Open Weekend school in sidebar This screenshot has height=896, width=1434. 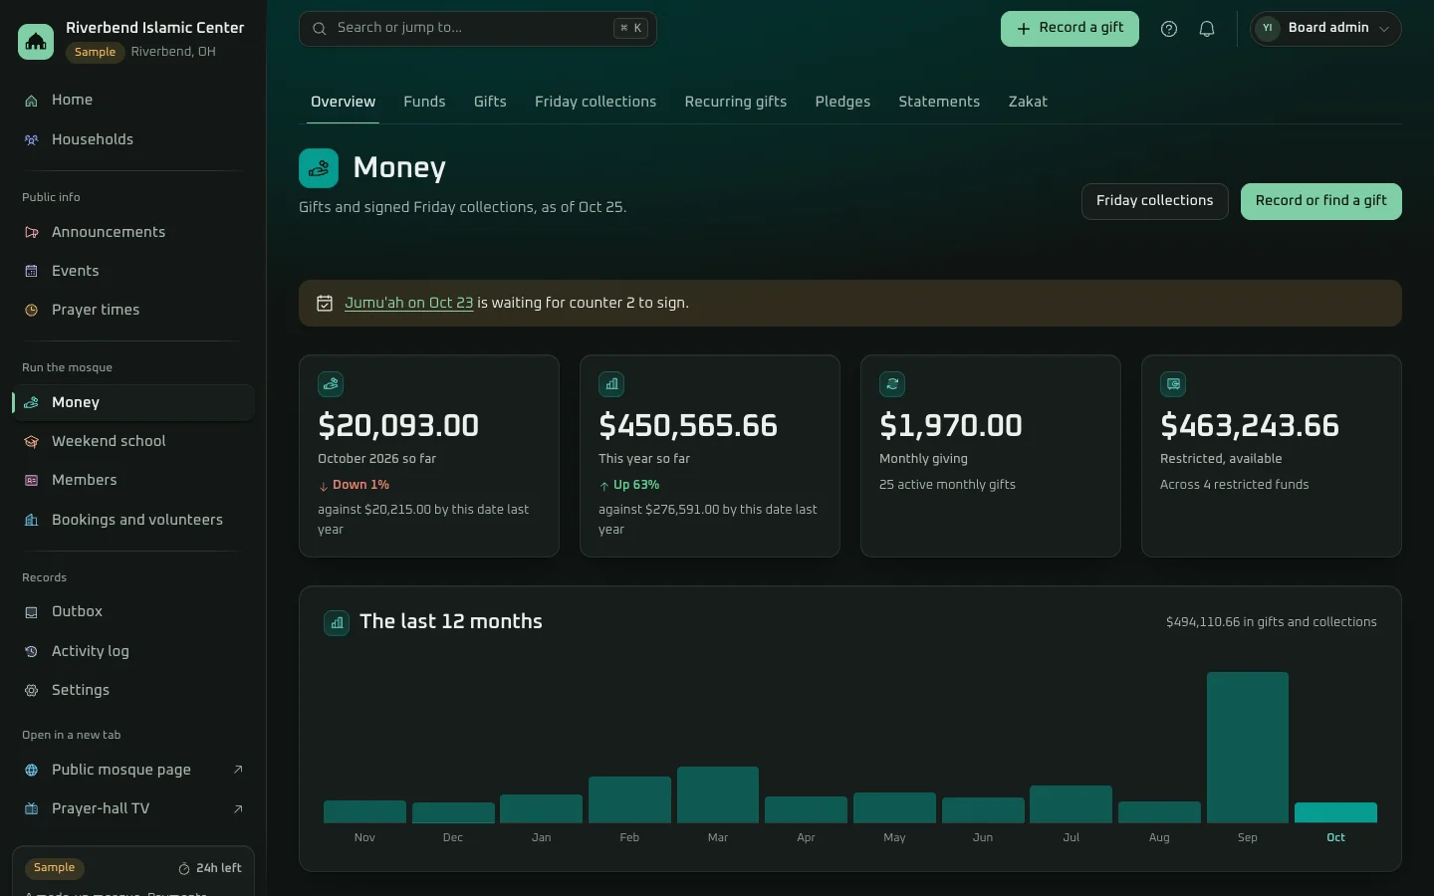click(133, 441)
